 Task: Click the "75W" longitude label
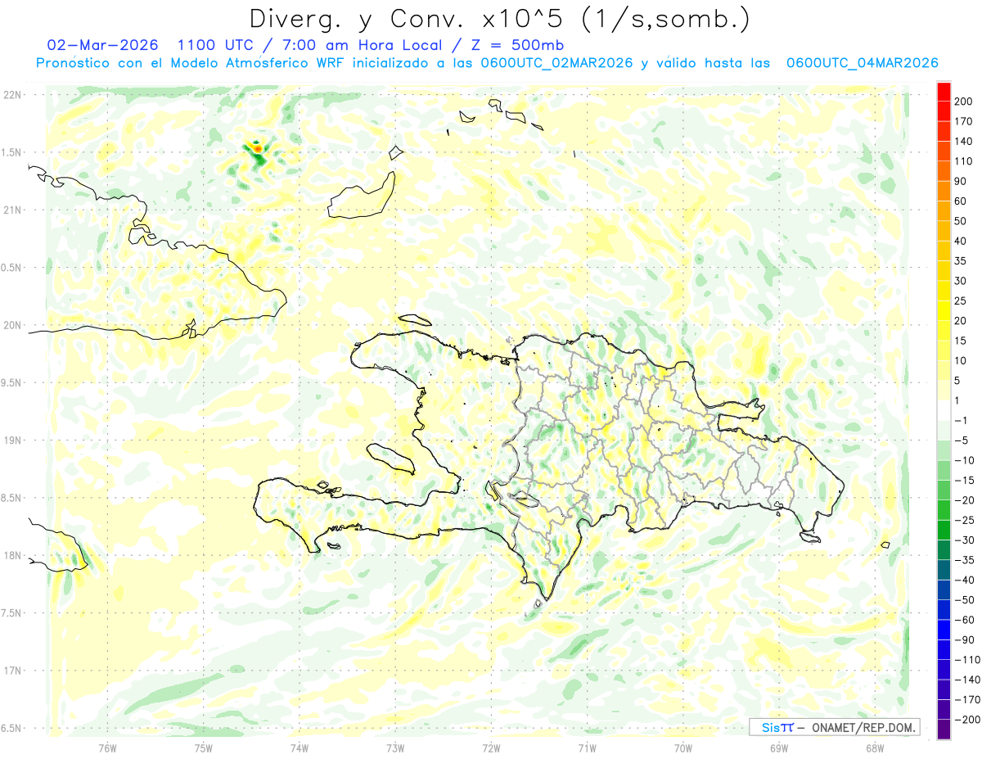(203, 748)
